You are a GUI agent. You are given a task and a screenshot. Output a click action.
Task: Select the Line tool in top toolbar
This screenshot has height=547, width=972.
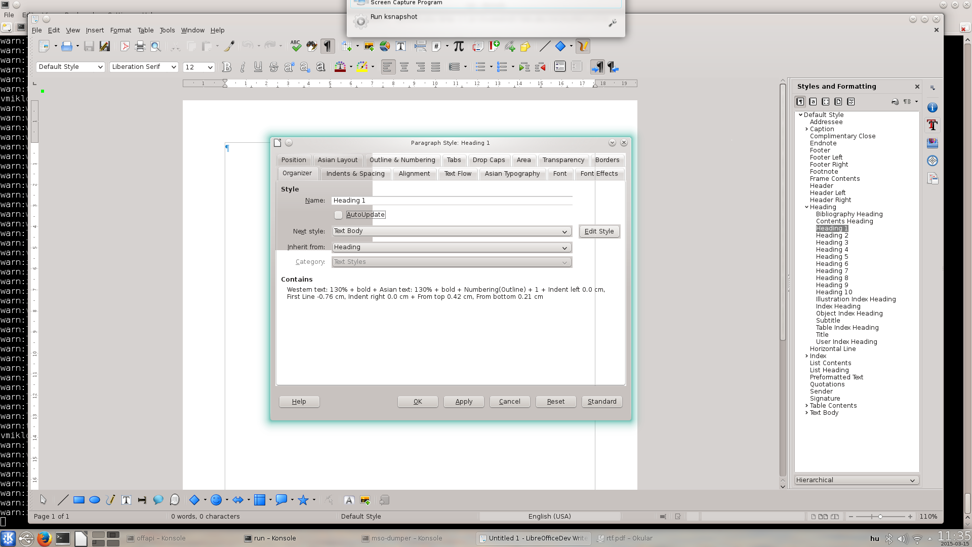click(545, 47)
